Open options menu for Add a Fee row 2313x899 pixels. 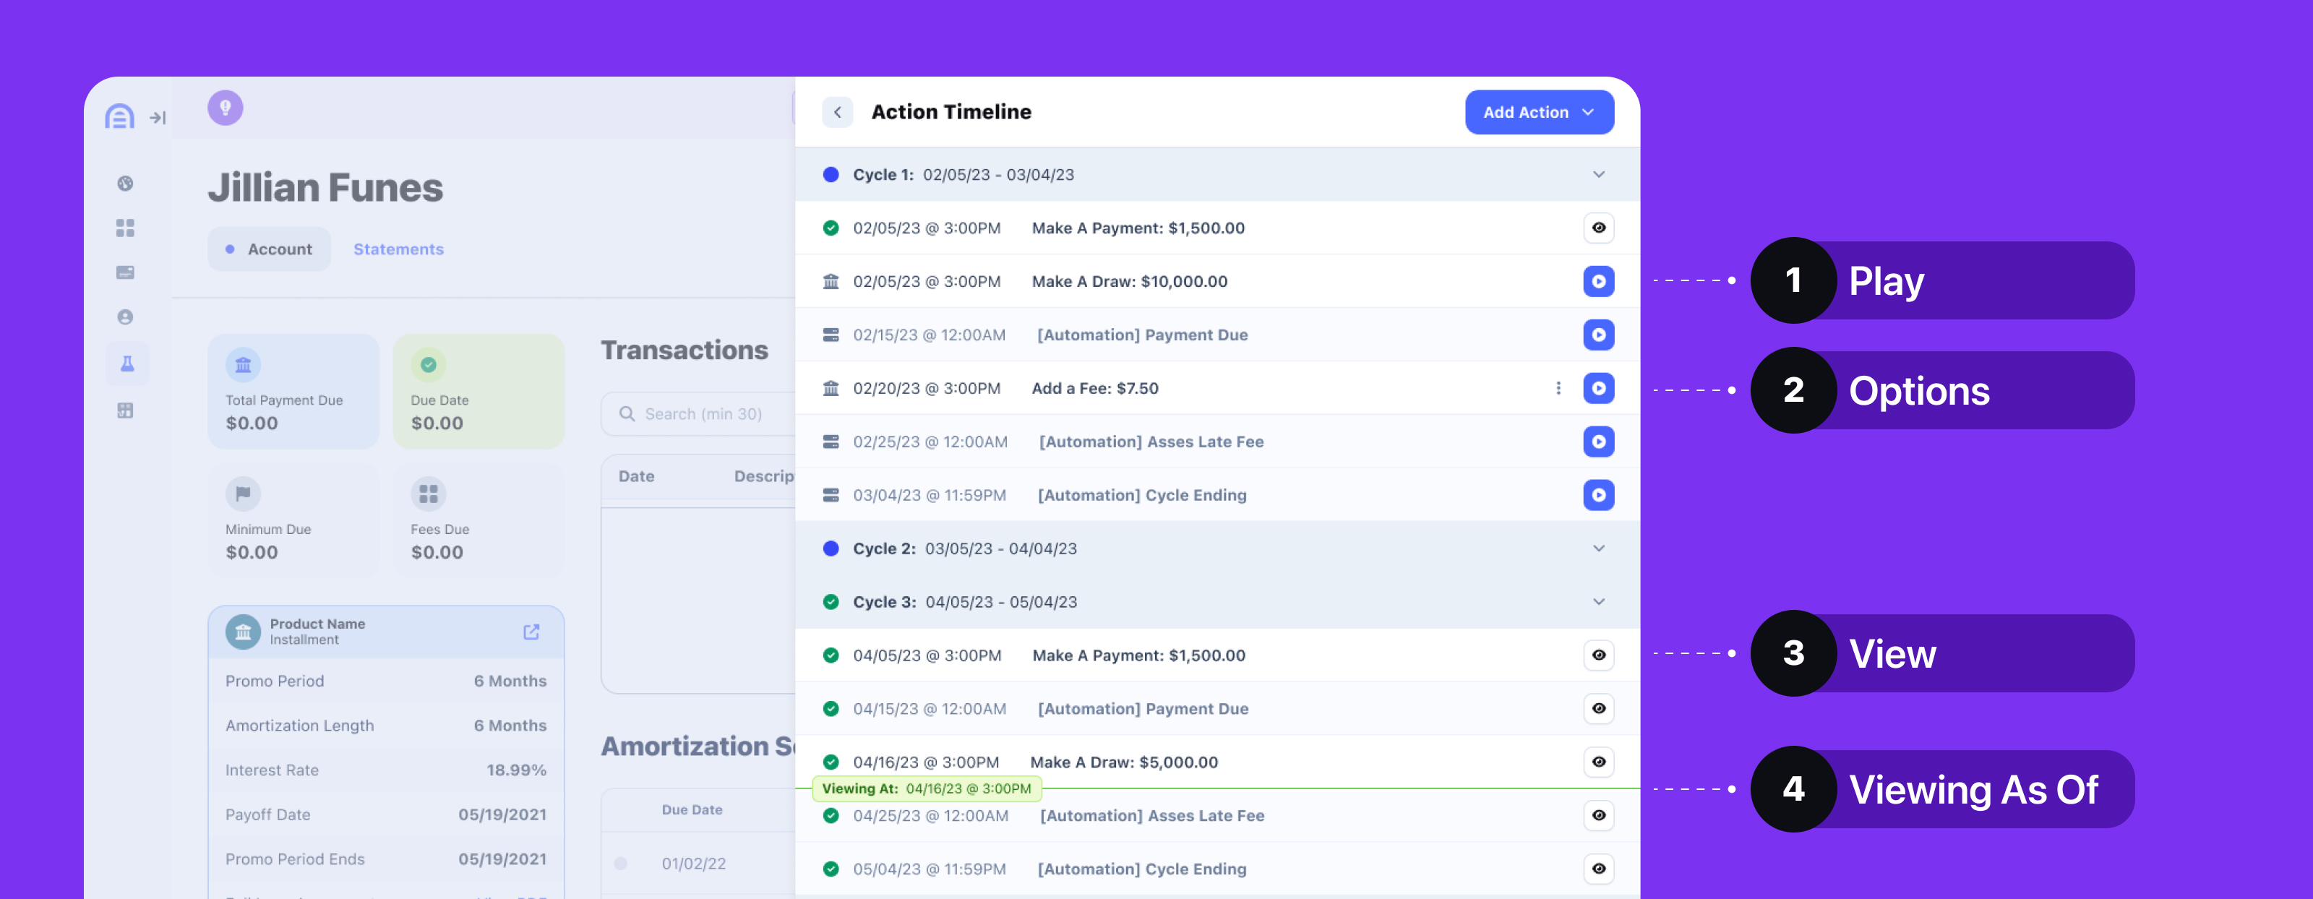tap(1558, 388)
